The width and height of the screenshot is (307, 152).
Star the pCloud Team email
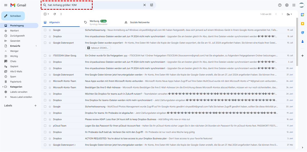[50, 126]
